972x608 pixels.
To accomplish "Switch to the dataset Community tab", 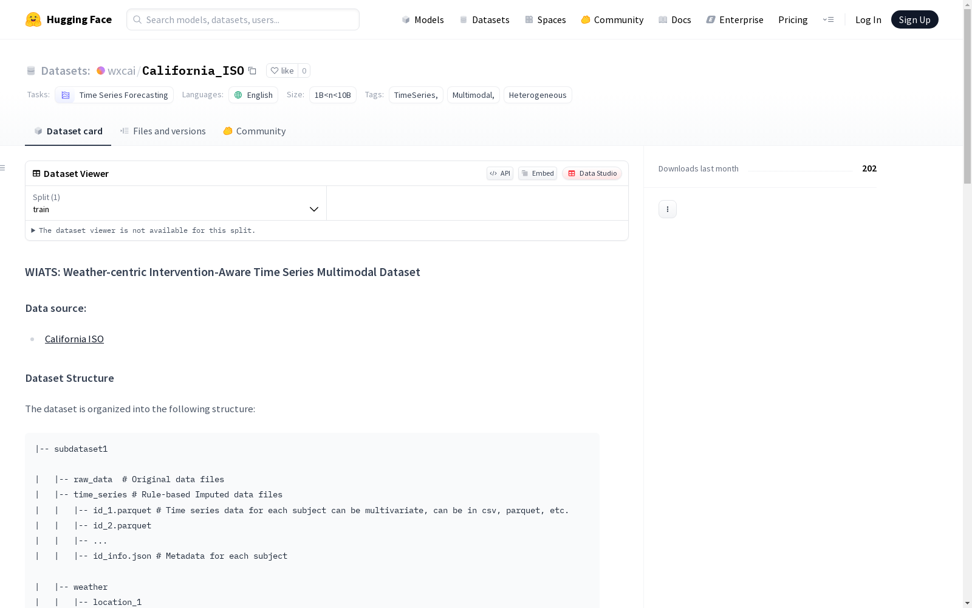I will point(254,131).
